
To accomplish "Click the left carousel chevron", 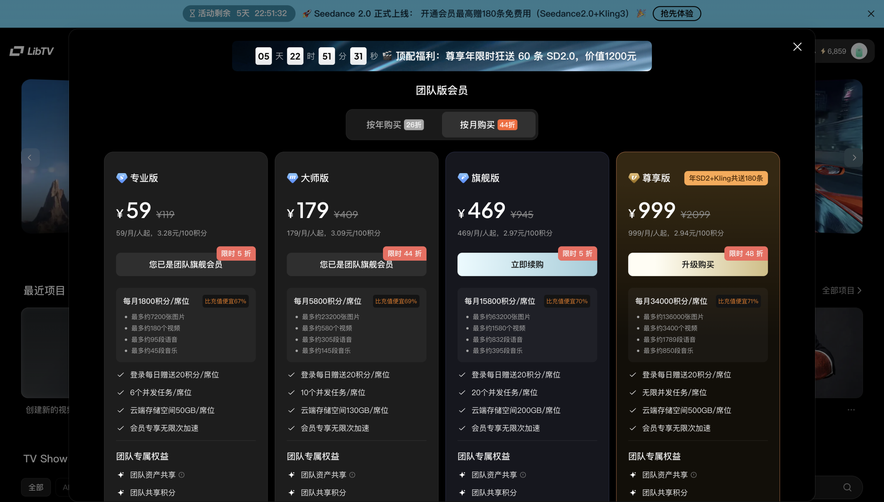I will pyautogui.click(x=30, y=157).
